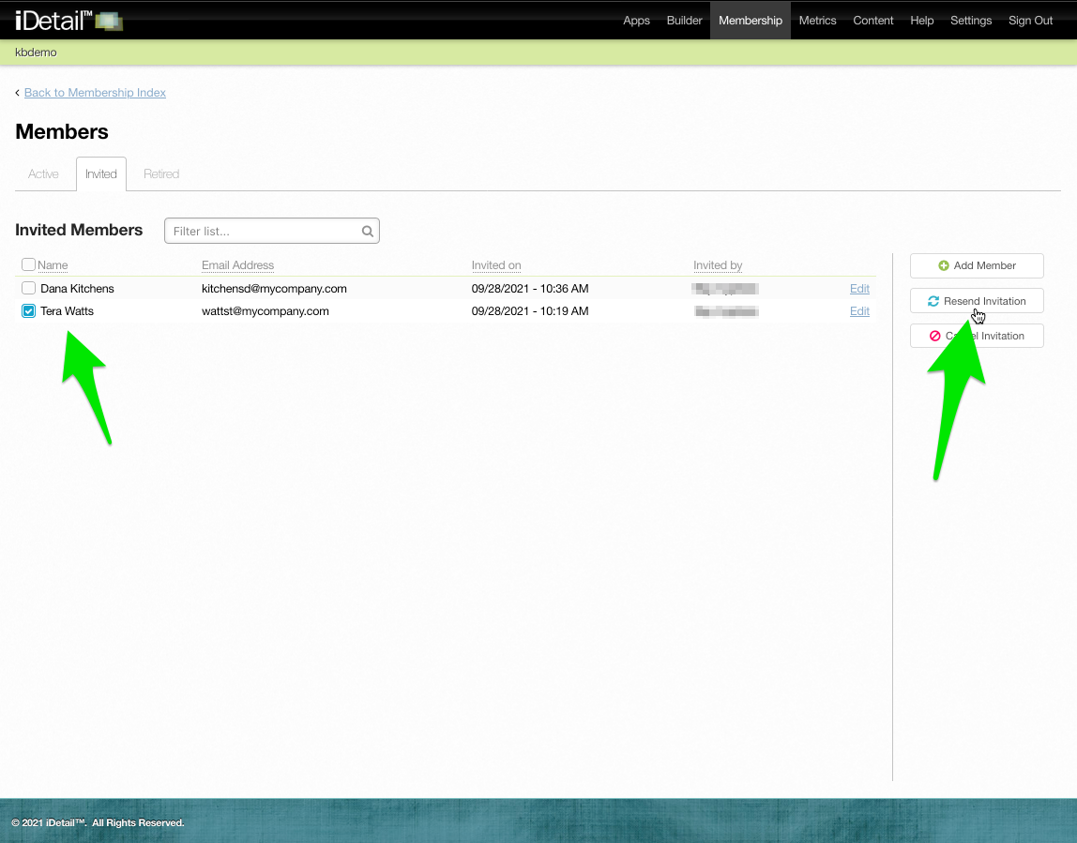Sort by Email Address column header
This screenshot has width=1077, height=843.
click(x=237, y=265)
